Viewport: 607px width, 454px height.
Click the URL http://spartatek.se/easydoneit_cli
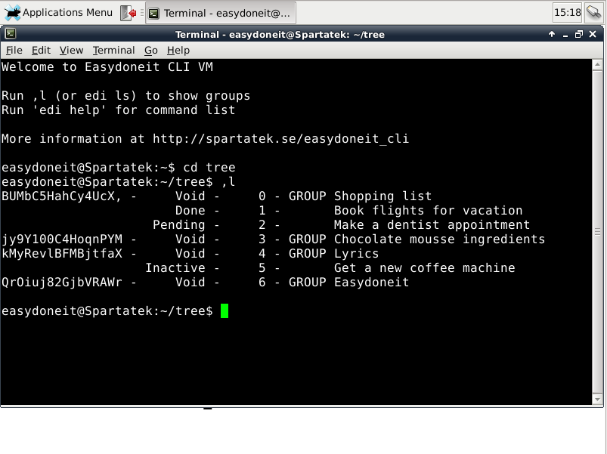click(280, 138)
